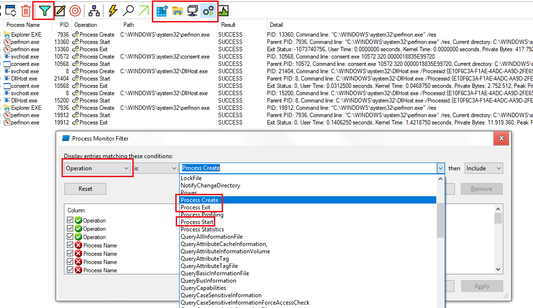Click the Process Monitor Filter title bar icon

click(66, 138)
